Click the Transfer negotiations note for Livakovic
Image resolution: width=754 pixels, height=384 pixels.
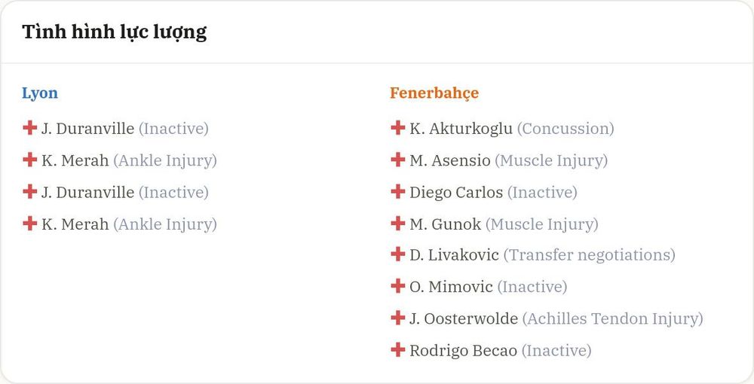click(x=589, y=255)
